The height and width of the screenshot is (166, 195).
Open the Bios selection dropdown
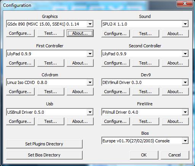(x=185, y=141)
